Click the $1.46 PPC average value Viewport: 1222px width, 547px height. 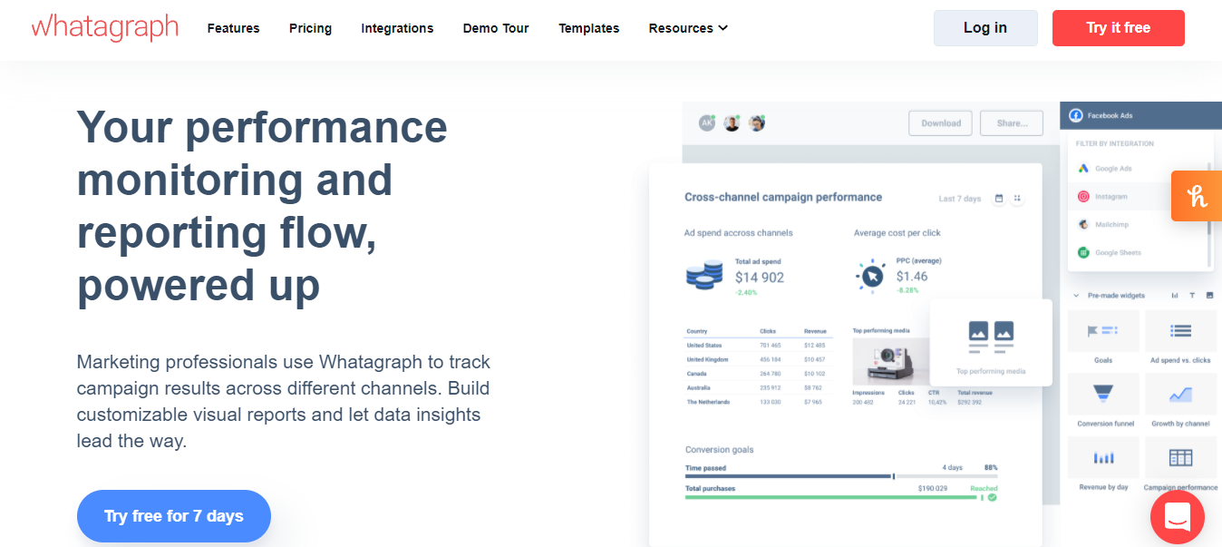pyautogui.click(x=912, y=277)
